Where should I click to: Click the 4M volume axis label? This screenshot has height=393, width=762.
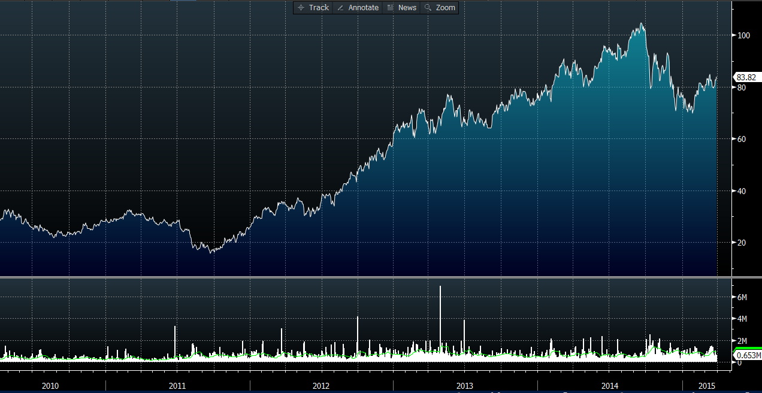(742, 319)
